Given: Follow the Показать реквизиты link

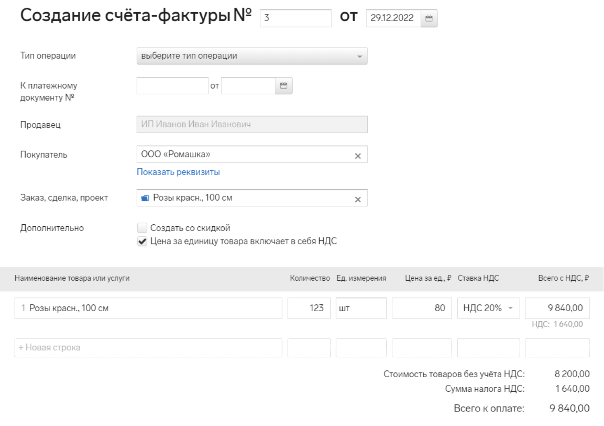Looking at the screenshot, I should pos(178,172).
